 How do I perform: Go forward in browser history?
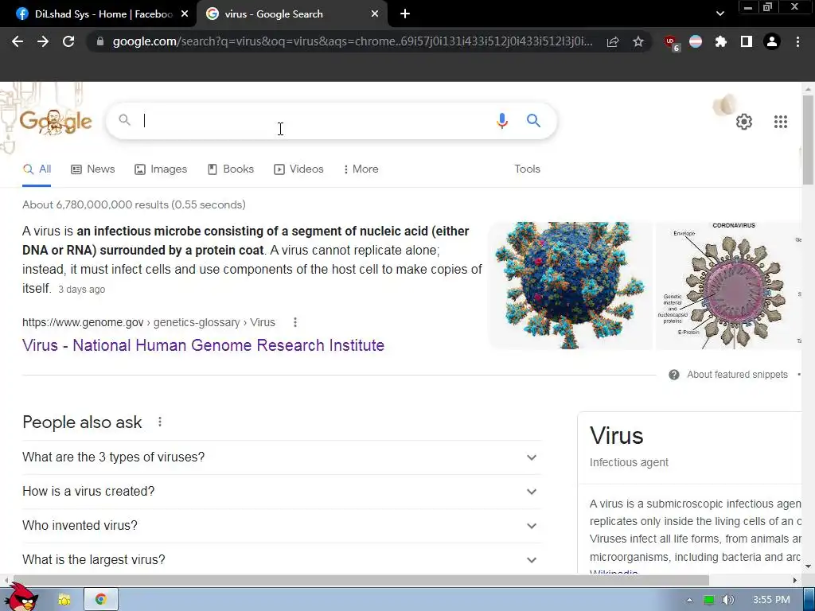tap(43, 41)
